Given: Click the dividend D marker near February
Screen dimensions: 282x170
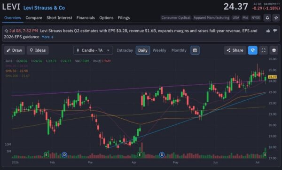Looking at the screenshot, I should [x=64, y=154].
